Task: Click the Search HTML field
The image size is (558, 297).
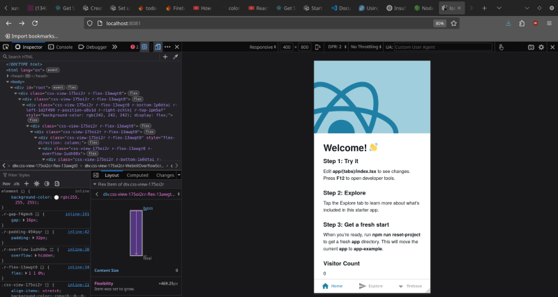Action: tap(80, 56)
